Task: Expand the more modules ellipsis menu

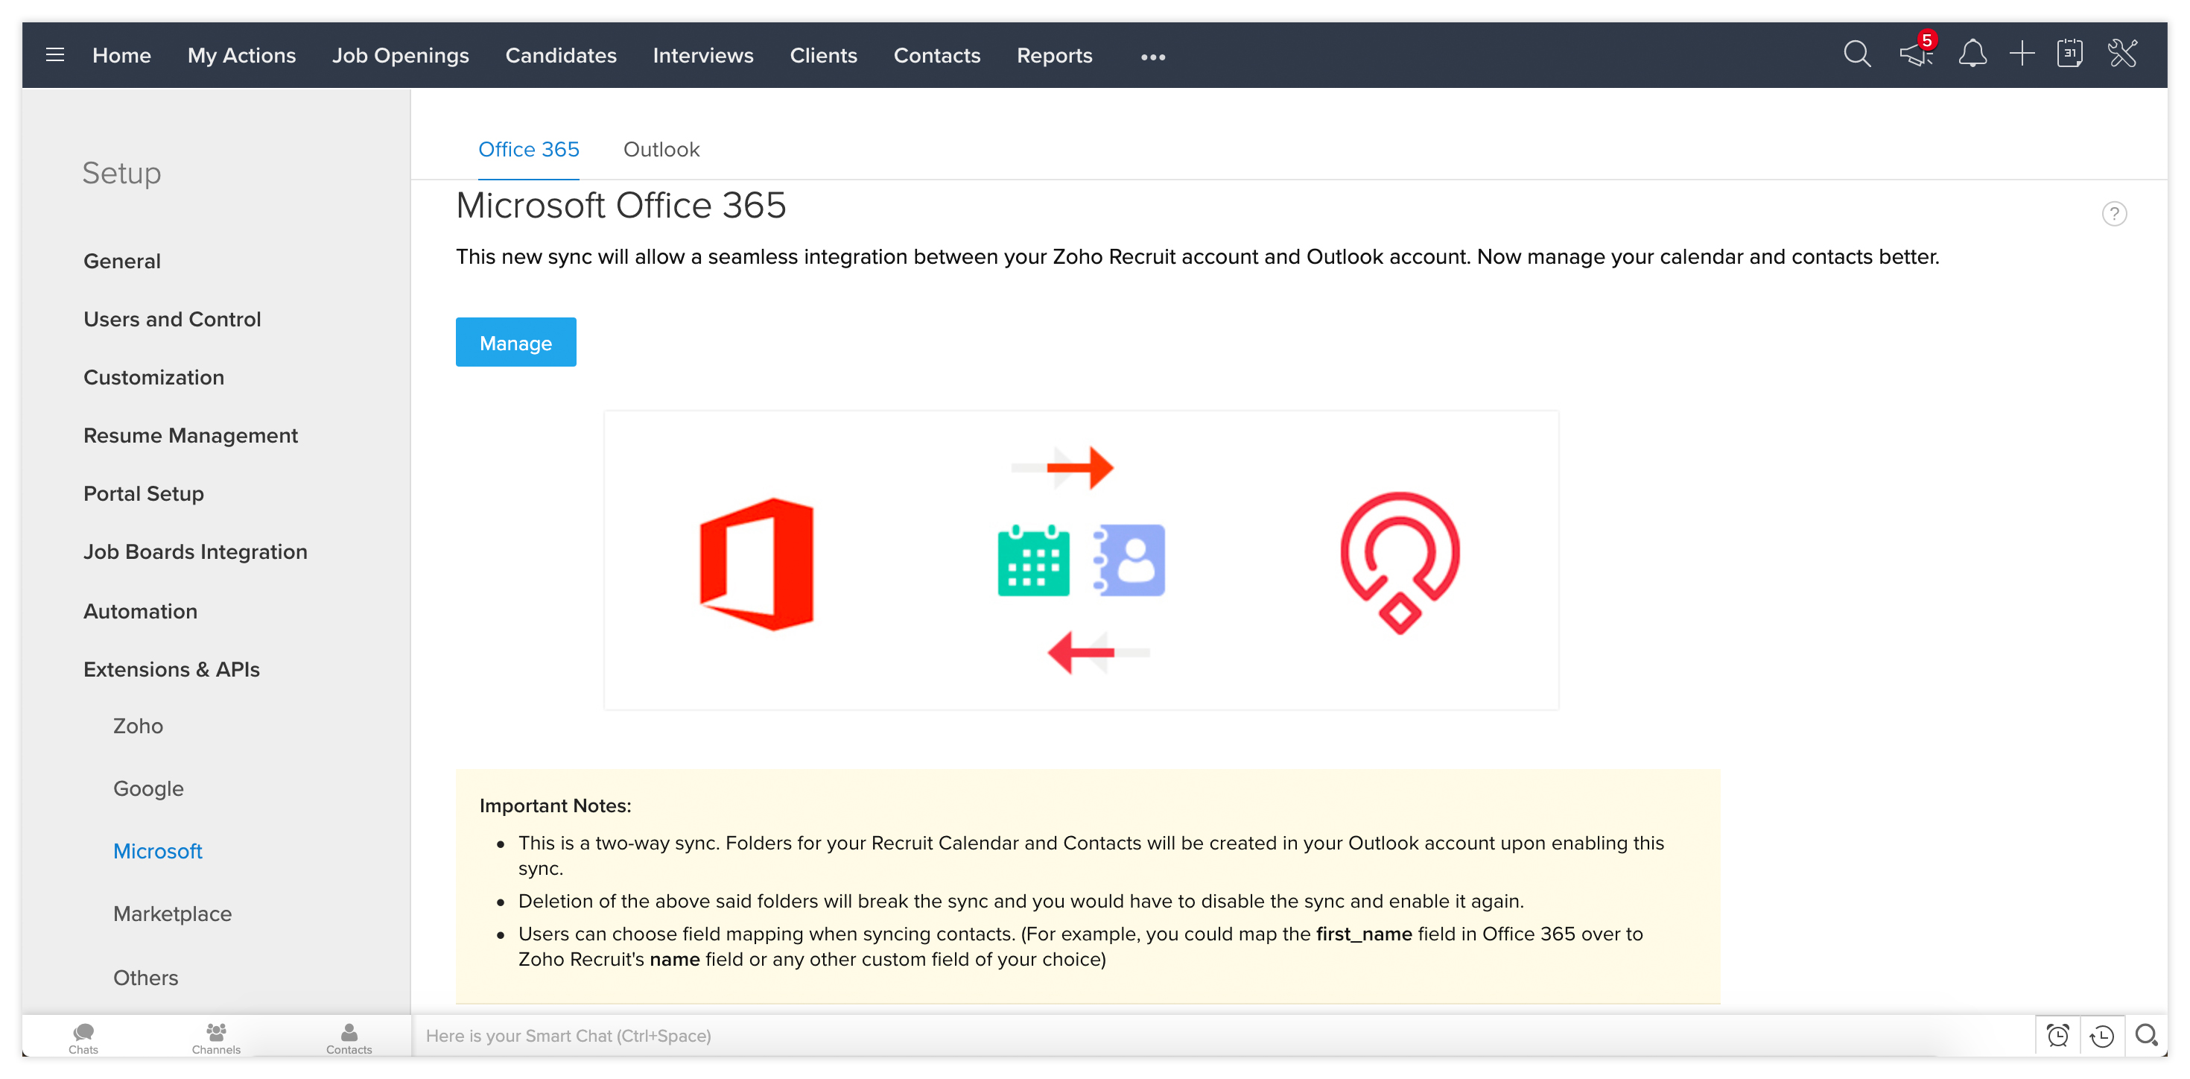Action: tap(1153, 57)
